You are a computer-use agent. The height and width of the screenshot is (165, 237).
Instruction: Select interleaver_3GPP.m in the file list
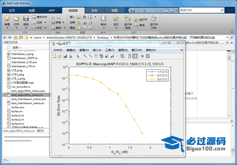pyautogui.click(x=25, y=58)
